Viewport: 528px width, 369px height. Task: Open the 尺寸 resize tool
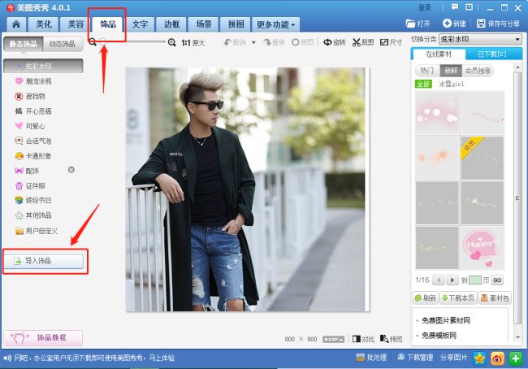coord(392,42)
